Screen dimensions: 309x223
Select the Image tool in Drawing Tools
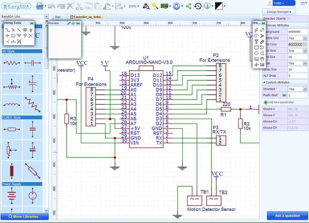click(256, 59)
